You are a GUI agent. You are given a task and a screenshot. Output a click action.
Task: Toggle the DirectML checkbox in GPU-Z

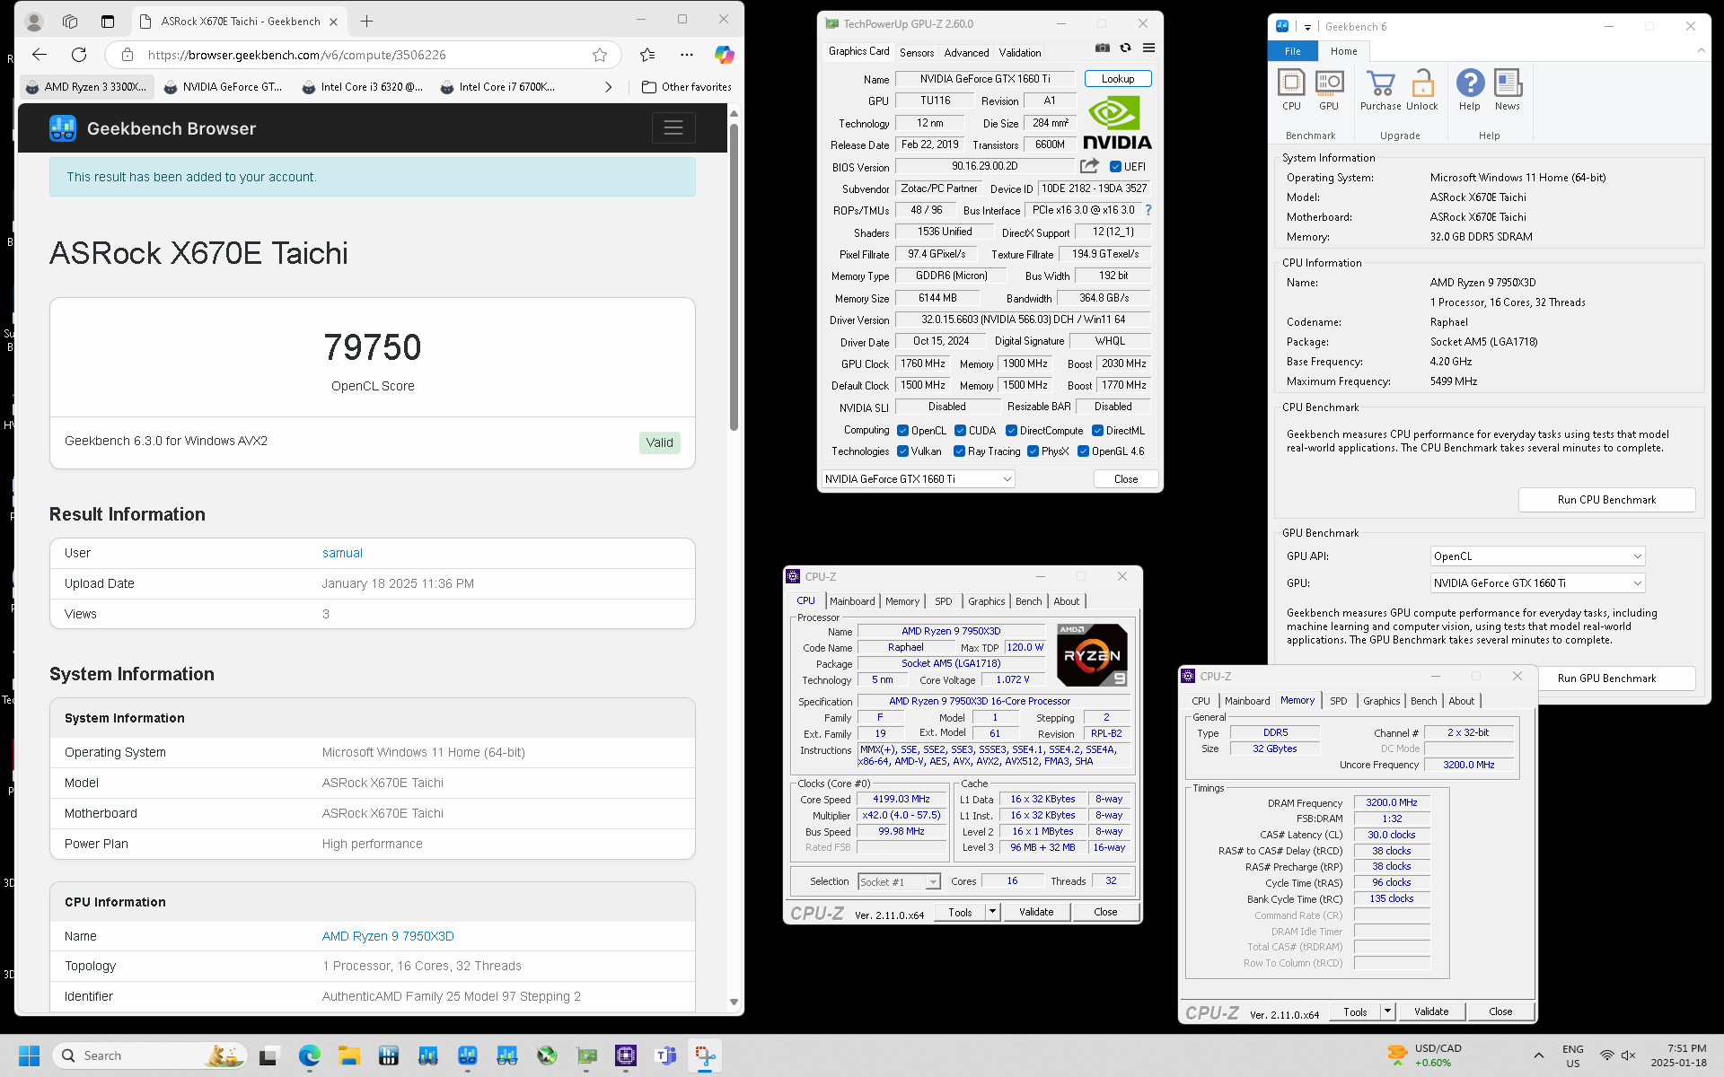(x=1097, y=431)
